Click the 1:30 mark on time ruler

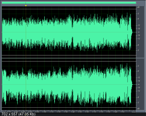point(66,112)
